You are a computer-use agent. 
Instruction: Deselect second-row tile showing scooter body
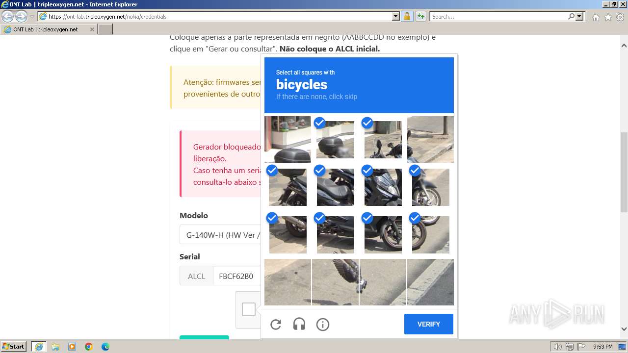pos(383,187)
